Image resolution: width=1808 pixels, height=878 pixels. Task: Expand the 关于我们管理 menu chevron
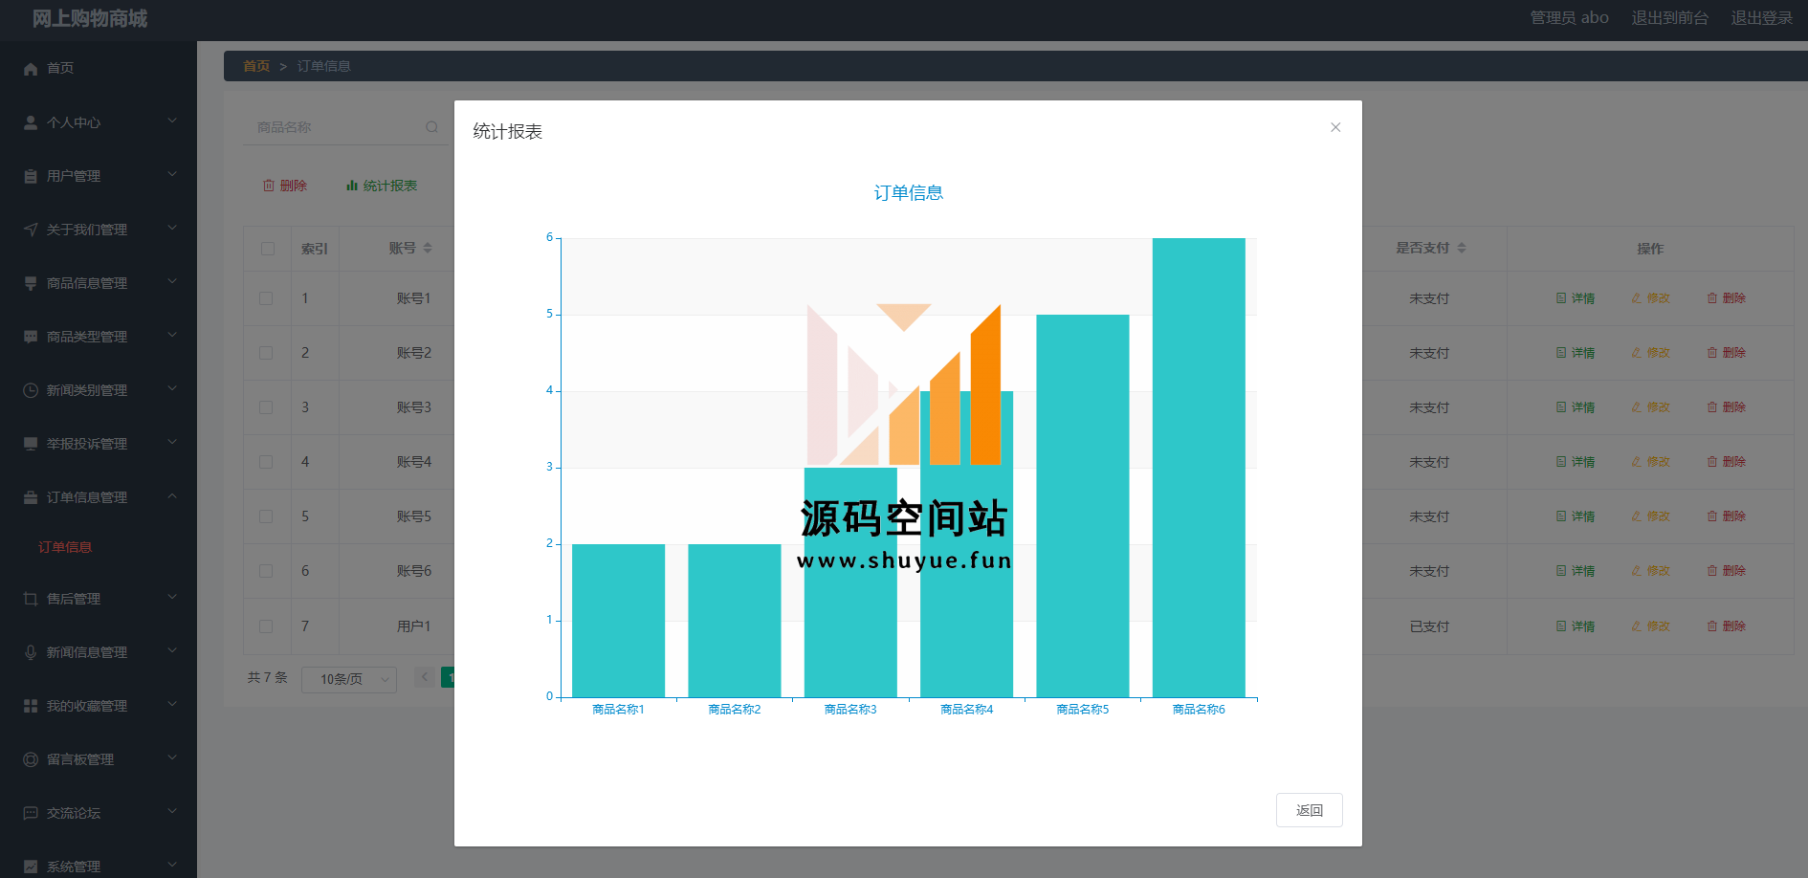pyautogui.click(x=172, y=228)
